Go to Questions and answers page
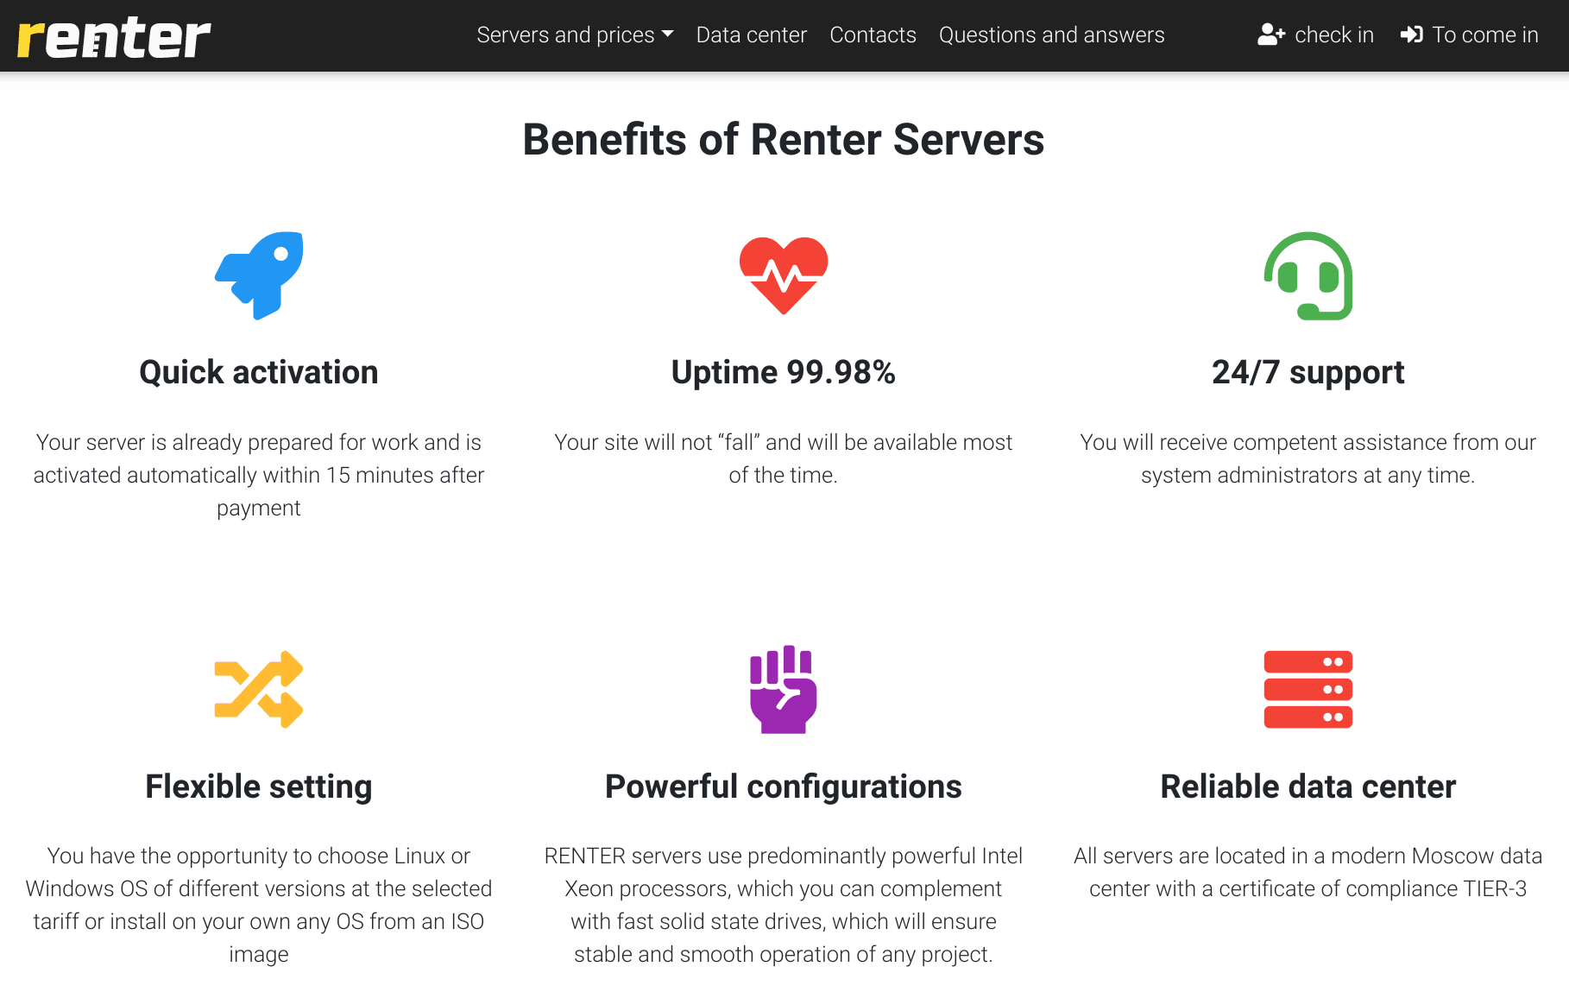Image resolution: width=1569 pixels, height=992 pixels. pyautogui.click(x=1051, y=35)
